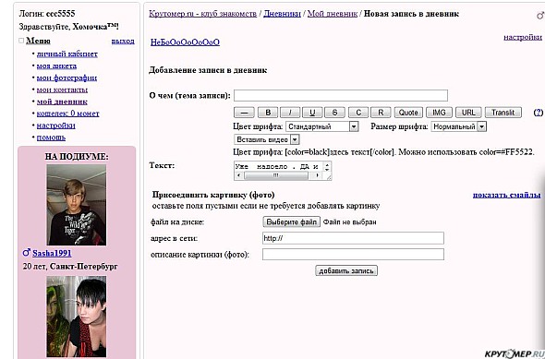The height and width of the screenshot is (359, 545).
Task: Open мой дневник menu item
Action: click(x=62, y=102)
